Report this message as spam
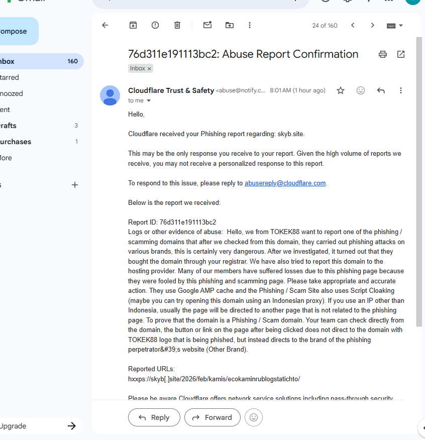The width and height of the screenshot is (425, 440). click(155, 25)
